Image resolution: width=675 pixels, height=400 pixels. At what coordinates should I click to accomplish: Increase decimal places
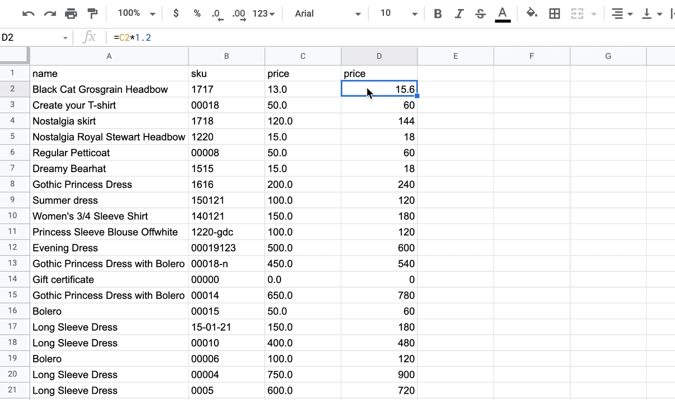(239, 14)
